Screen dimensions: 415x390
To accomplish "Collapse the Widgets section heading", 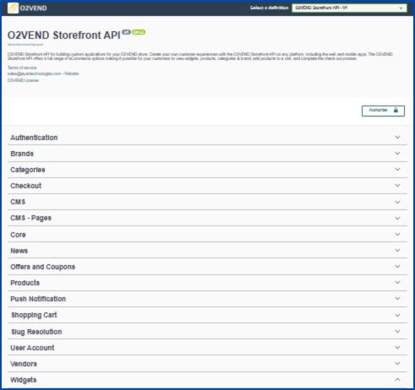I will (x=207, y=380).
